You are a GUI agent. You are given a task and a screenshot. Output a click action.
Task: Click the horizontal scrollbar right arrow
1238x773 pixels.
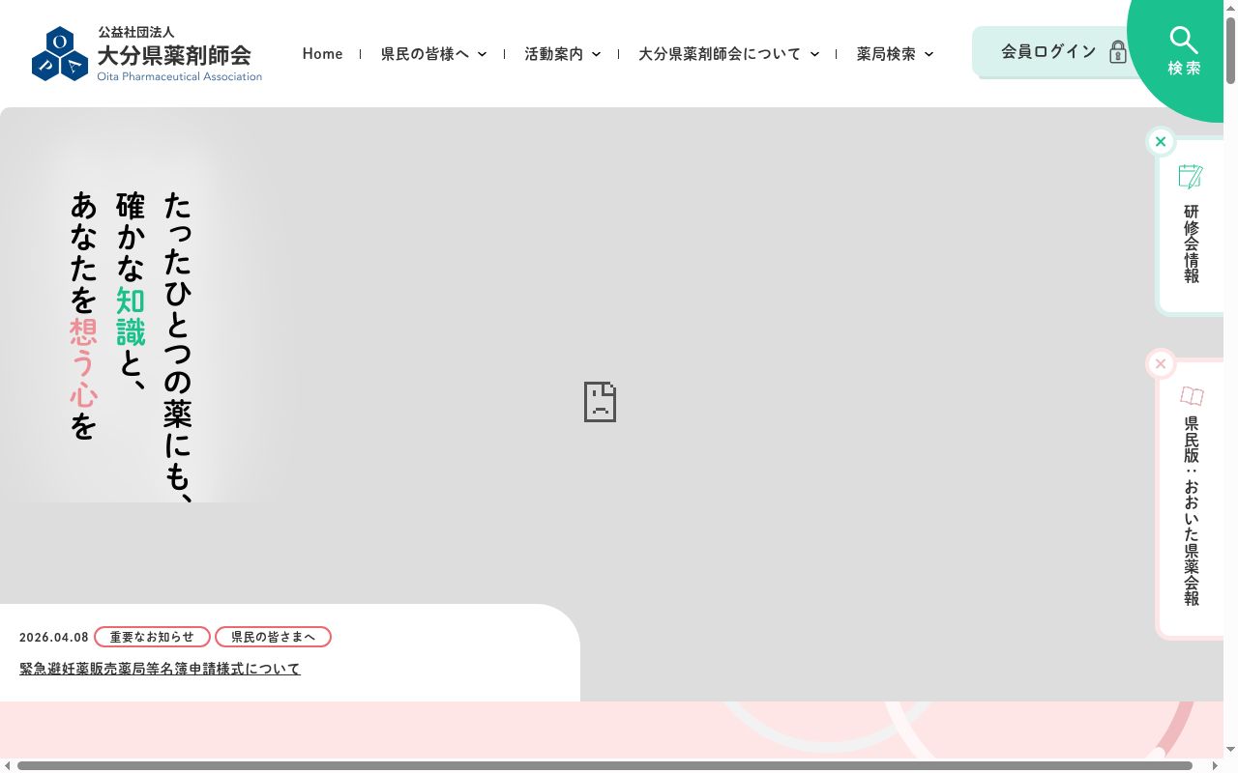tap(1218, 765)
